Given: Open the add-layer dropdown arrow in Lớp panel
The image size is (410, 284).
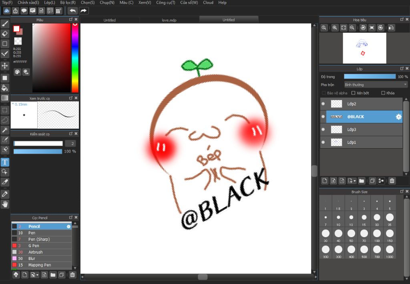Looking at the screenshot, I should 355,181.
